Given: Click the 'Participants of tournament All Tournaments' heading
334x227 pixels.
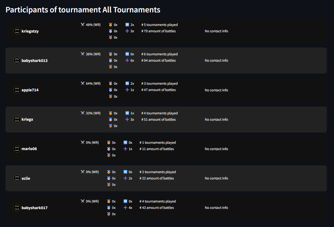Looking at the screenshot, I should (x=83, y=10).
